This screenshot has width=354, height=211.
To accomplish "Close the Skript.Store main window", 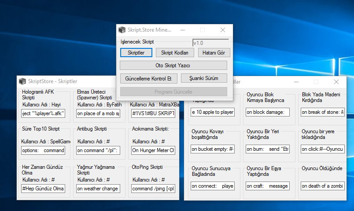I will pyautogui.click(x=223, y=30).
